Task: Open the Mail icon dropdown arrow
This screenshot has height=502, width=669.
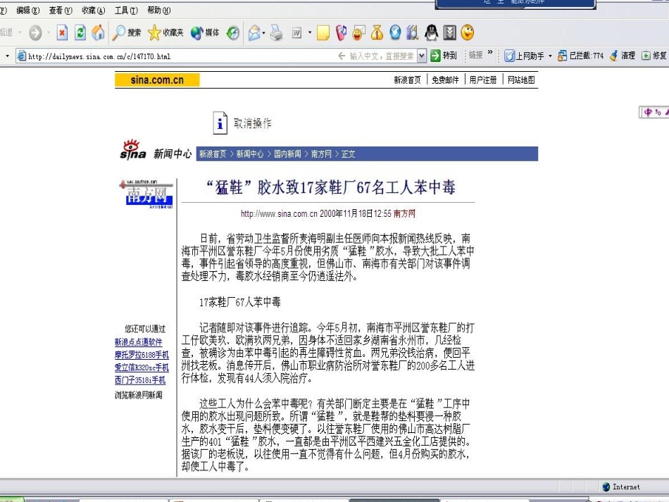Action: (x=263, y=33)
